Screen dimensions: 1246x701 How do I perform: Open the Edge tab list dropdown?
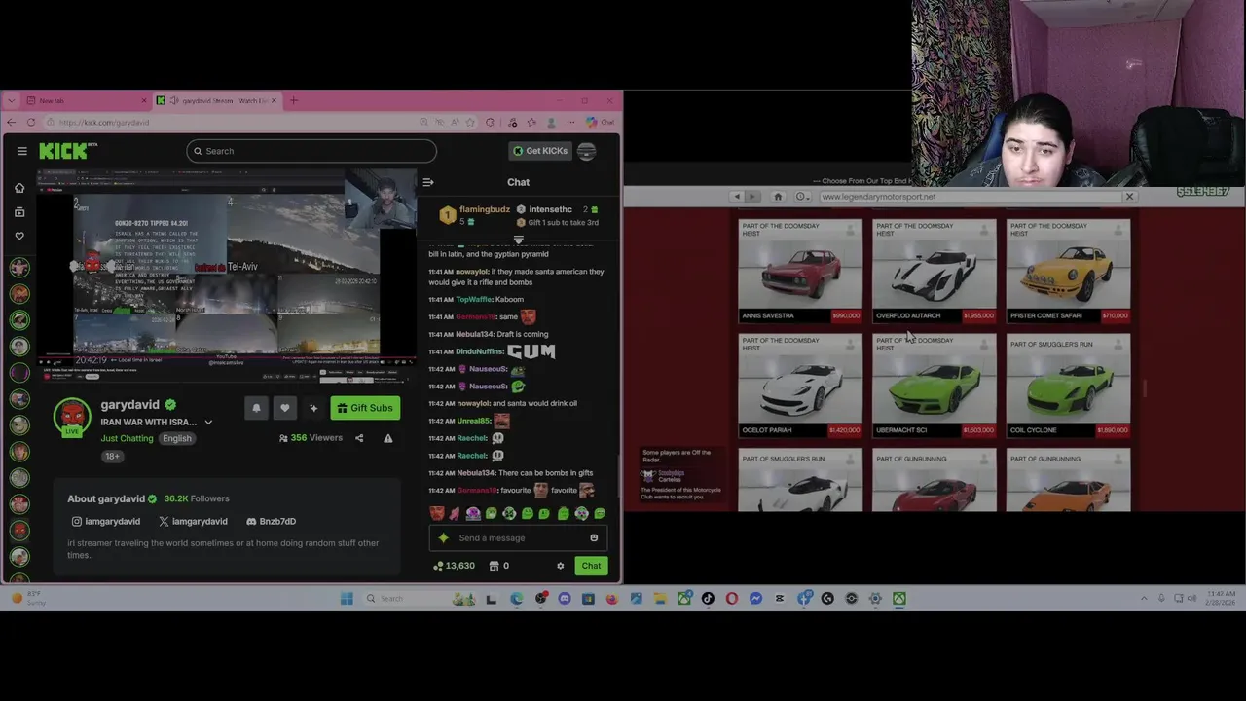(x=13, y=101)
